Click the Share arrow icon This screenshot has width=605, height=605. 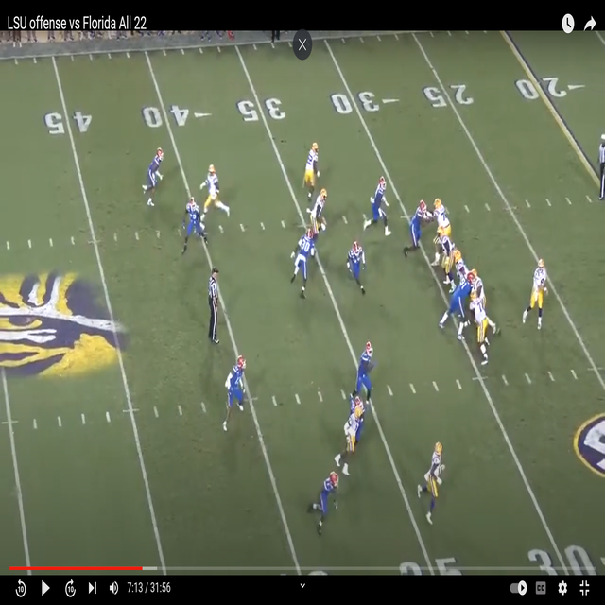point(590,24)
